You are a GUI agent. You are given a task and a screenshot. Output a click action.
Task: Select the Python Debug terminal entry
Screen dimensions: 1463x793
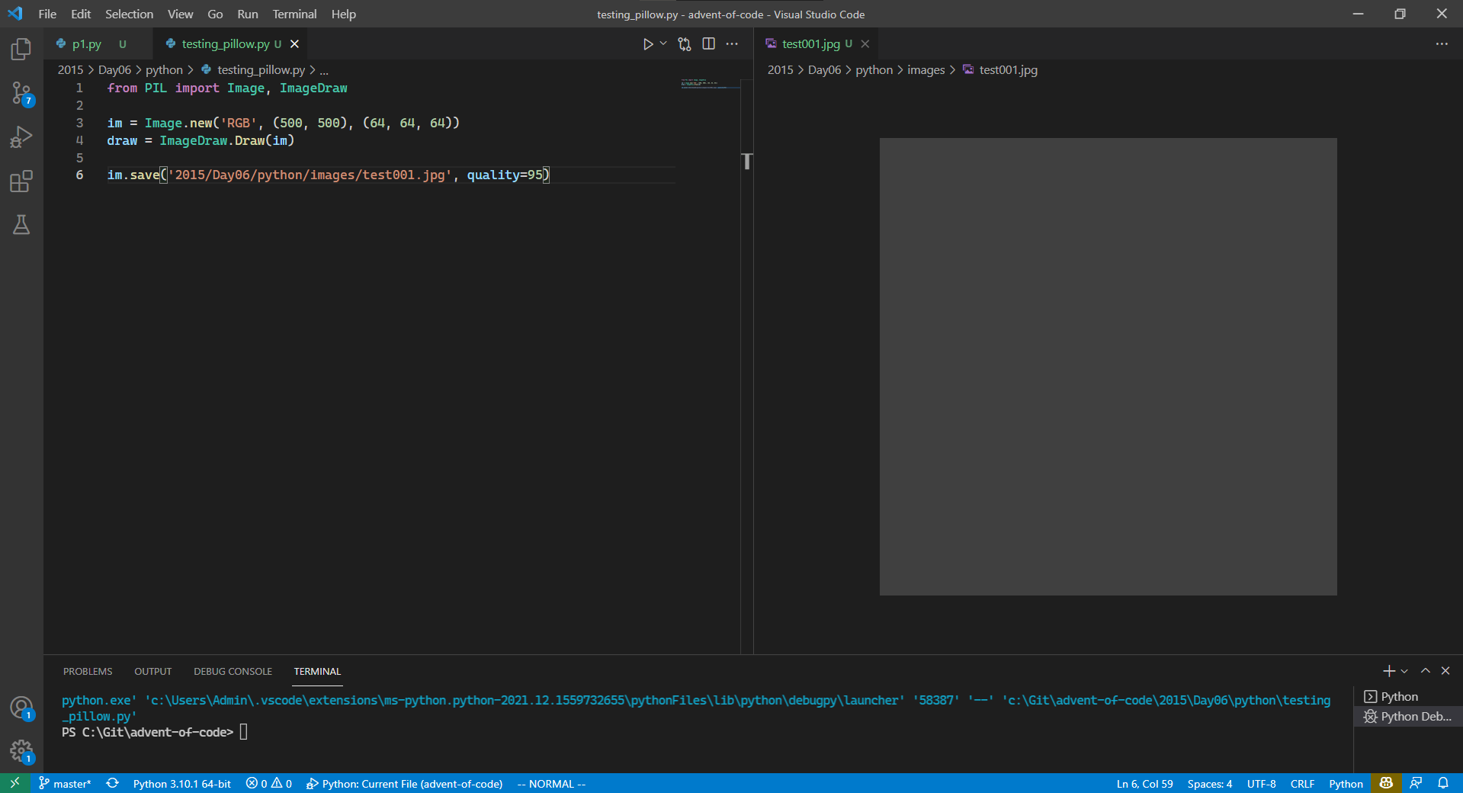pyautogui.click(x=1407, y=717)
